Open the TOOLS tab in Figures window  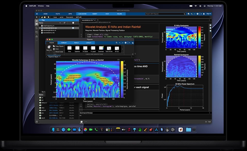(76, 43)
